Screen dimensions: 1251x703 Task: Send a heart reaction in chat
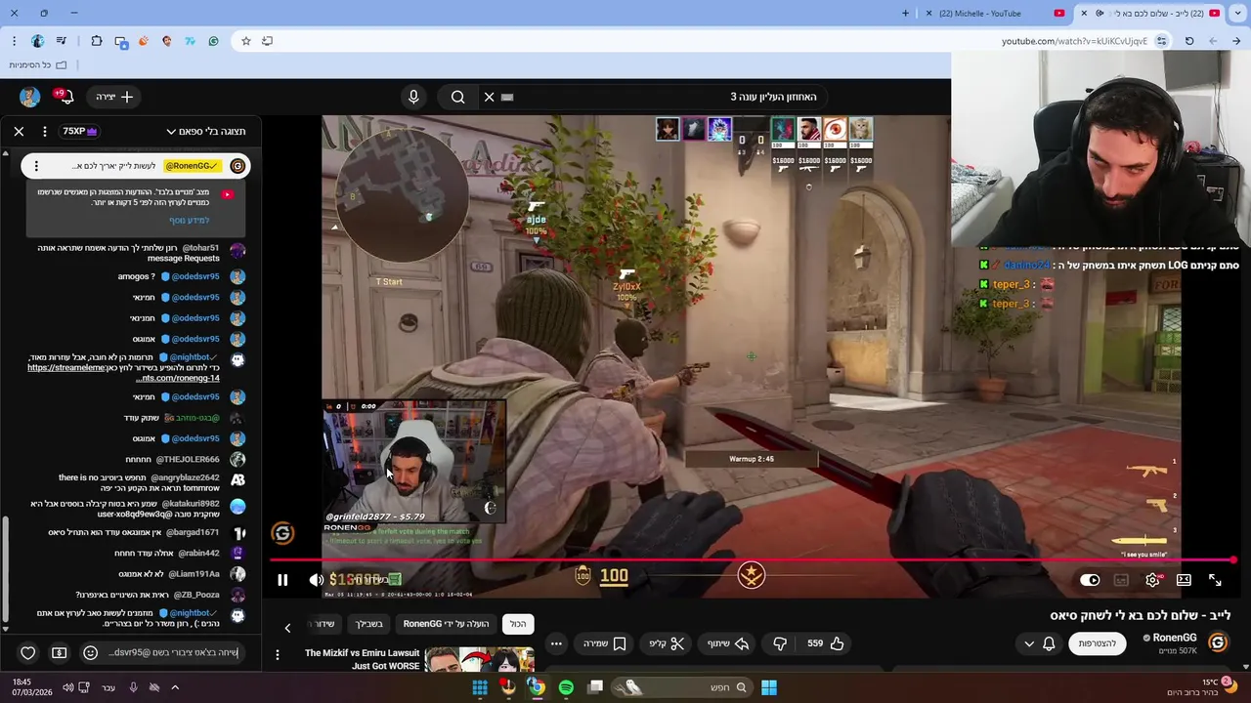(28, 653)
